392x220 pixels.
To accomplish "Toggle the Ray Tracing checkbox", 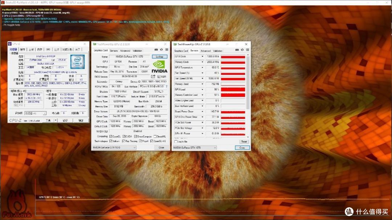I will click(123, 141).
